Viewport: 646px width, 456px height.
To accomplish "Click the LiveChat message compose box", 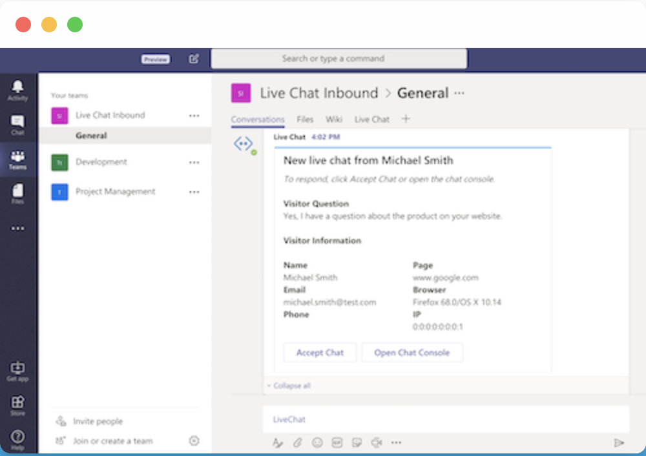I will [x=446, y=419].
